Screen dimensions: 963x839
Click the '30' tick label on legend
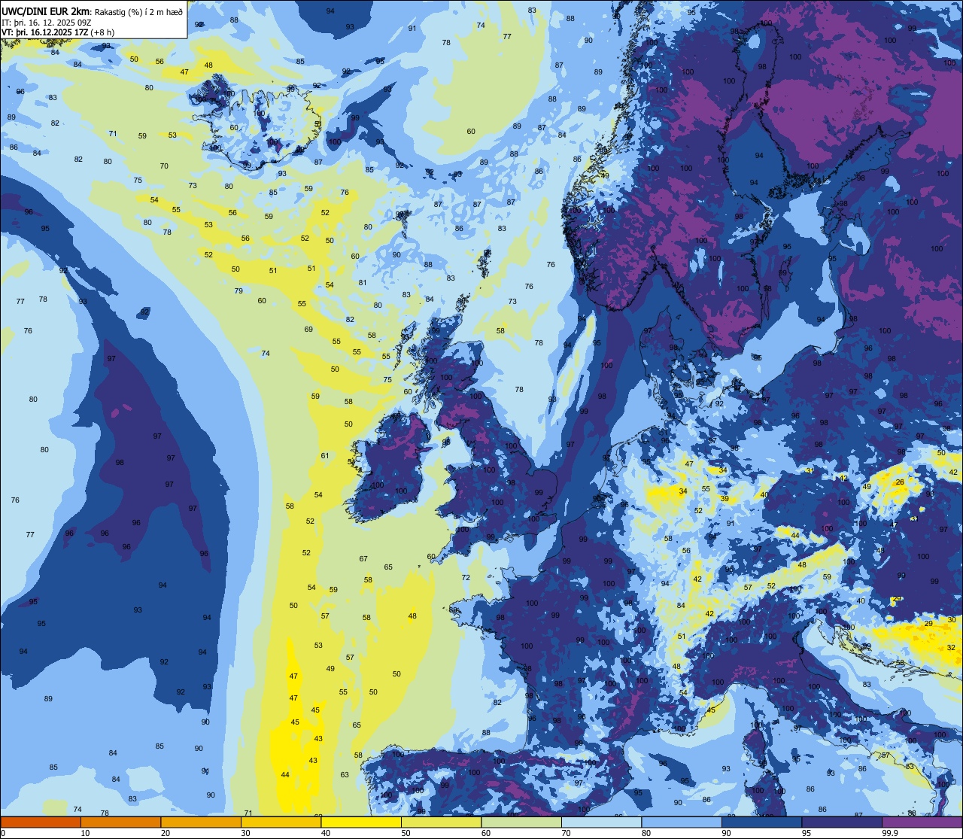pyautogui.click(x=245, y=833)
